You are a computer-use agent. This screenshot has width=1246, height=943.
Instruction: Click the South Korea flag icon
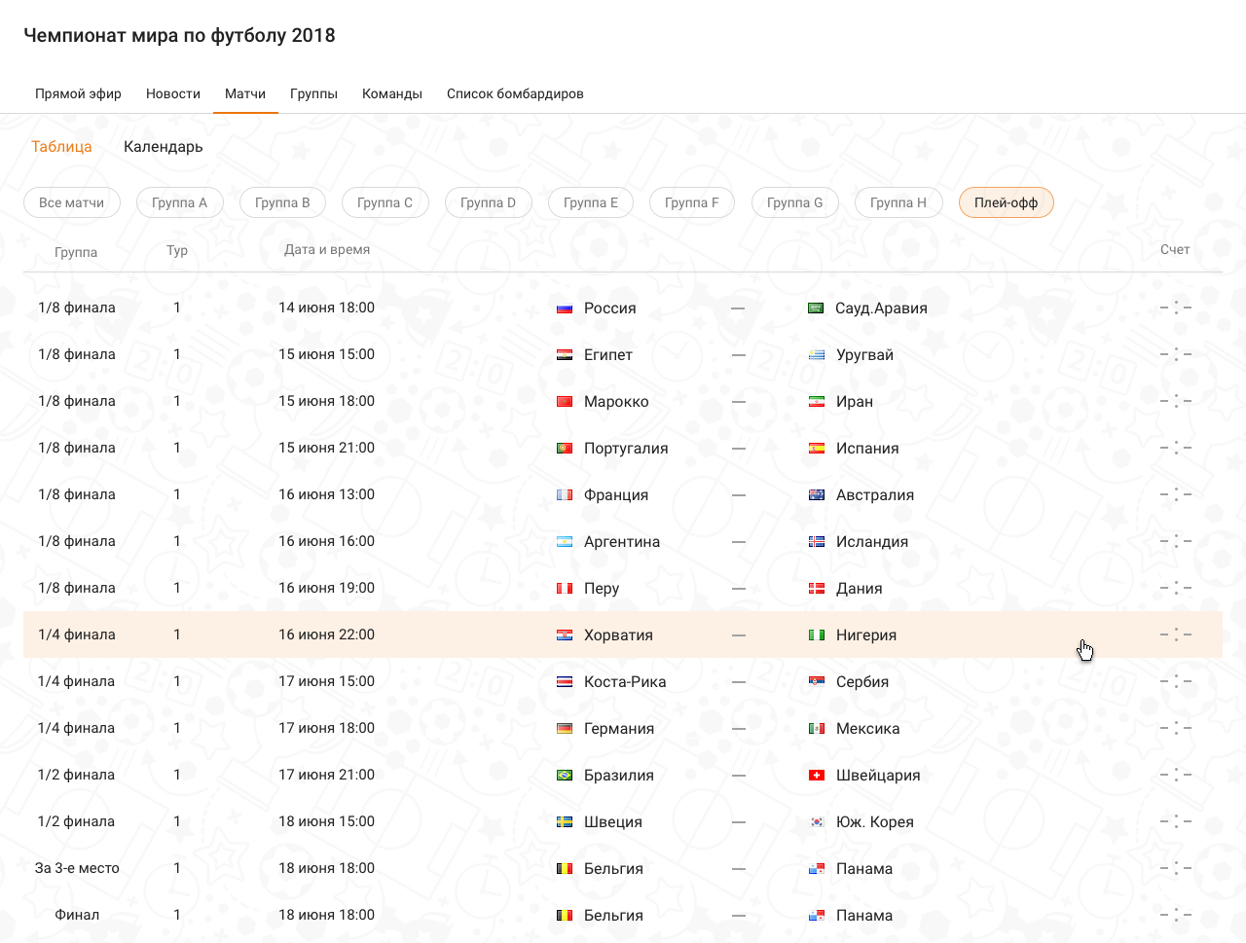pos(817,822)
